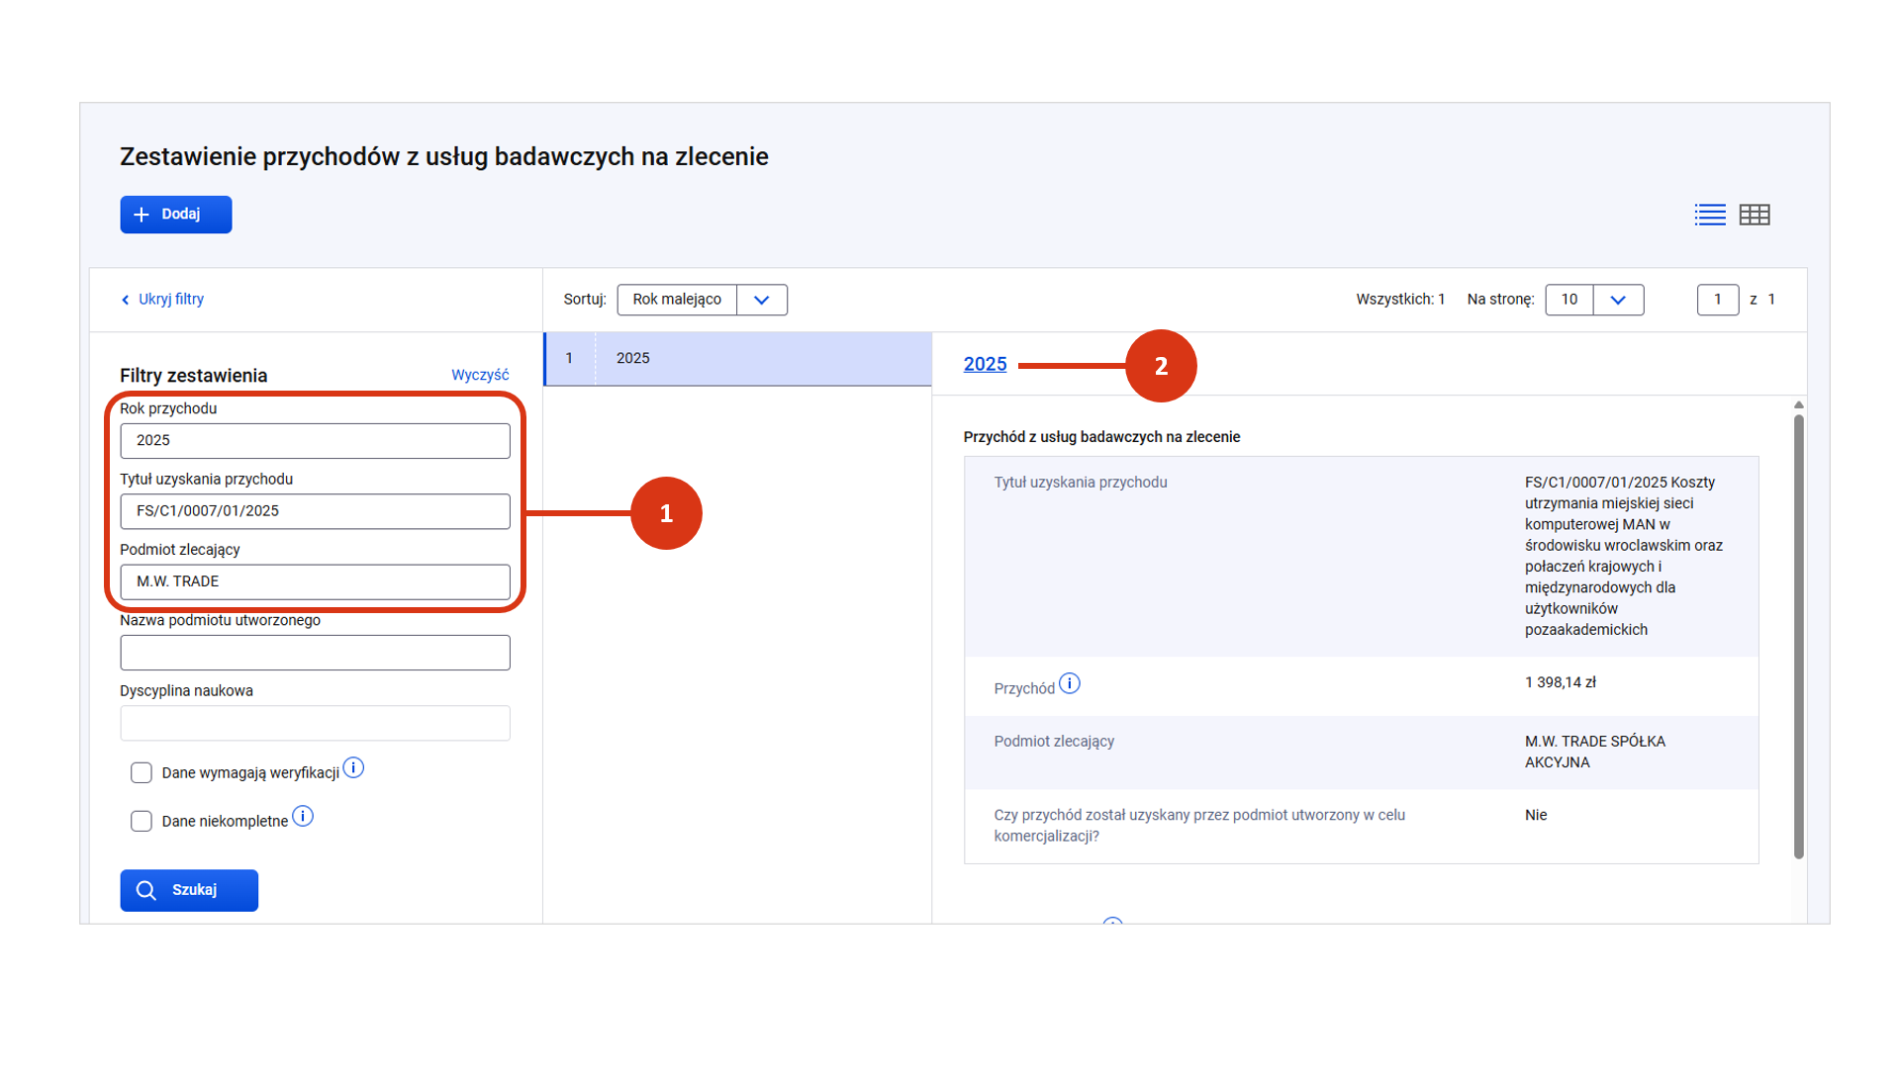Enable Dane niekompletne checkbox
Viewport: 1900px width, 1068px height.
[x=142, y=821]
